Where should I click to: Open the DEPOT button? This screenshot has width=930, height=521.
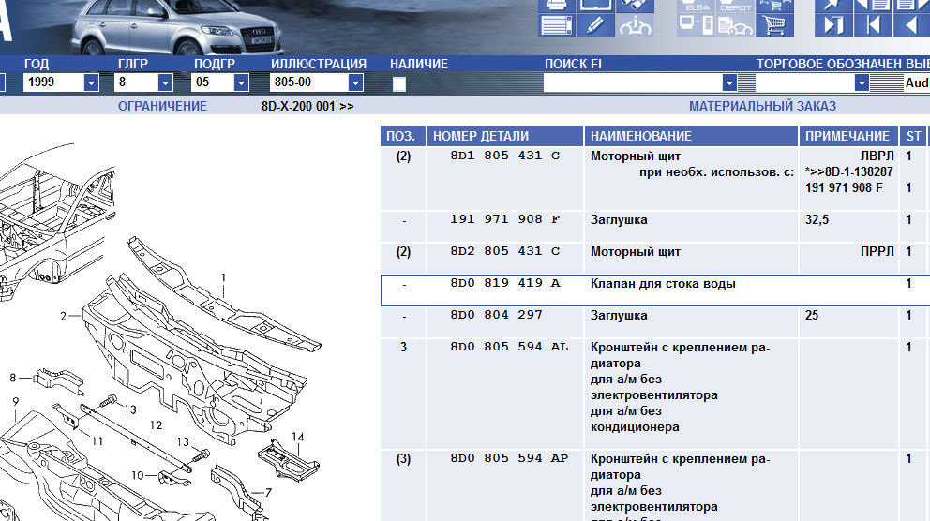pos(735,6)
